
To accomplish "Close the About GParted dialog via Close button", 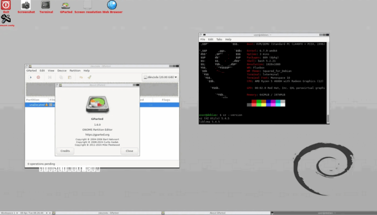I will (x=129, y=151).
